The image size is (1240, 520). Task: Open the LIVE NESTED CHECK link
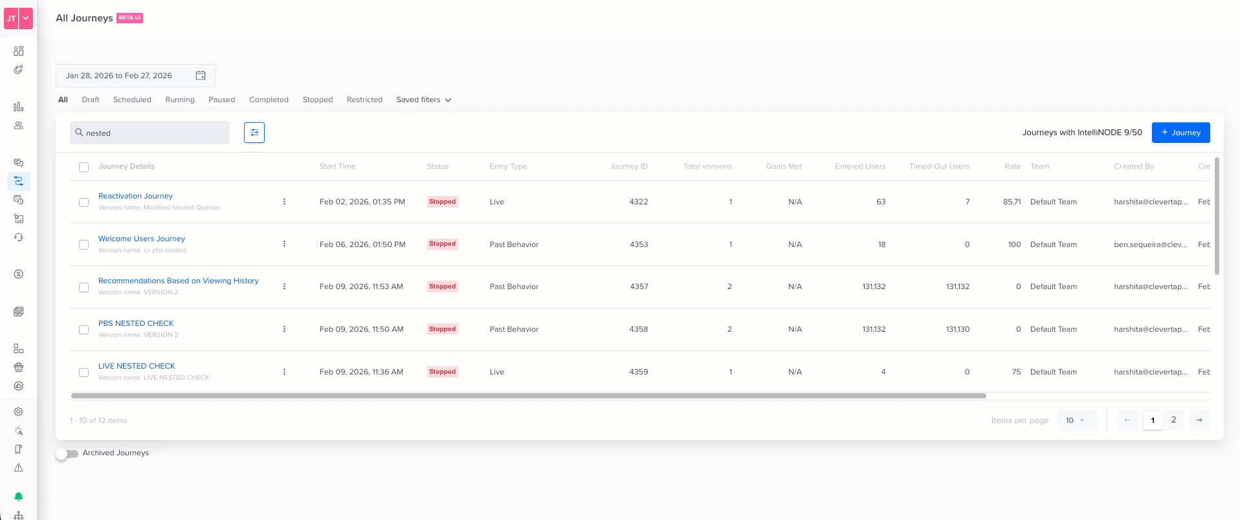tap(137, 366)
